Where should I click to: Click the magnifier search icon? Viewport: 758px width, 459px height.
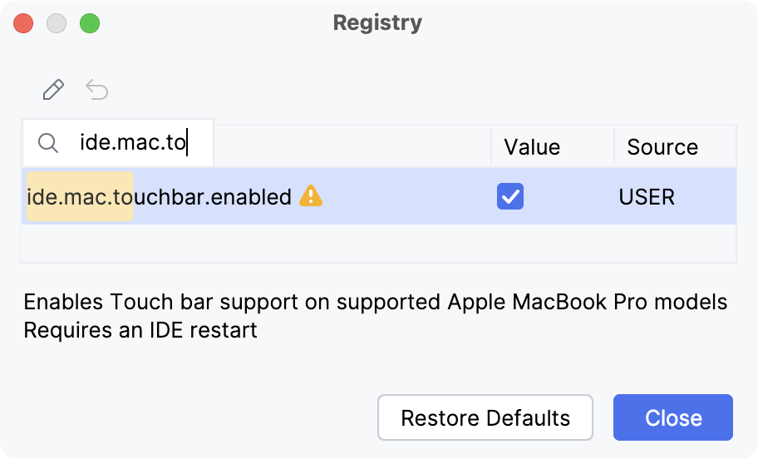(49, 143)
